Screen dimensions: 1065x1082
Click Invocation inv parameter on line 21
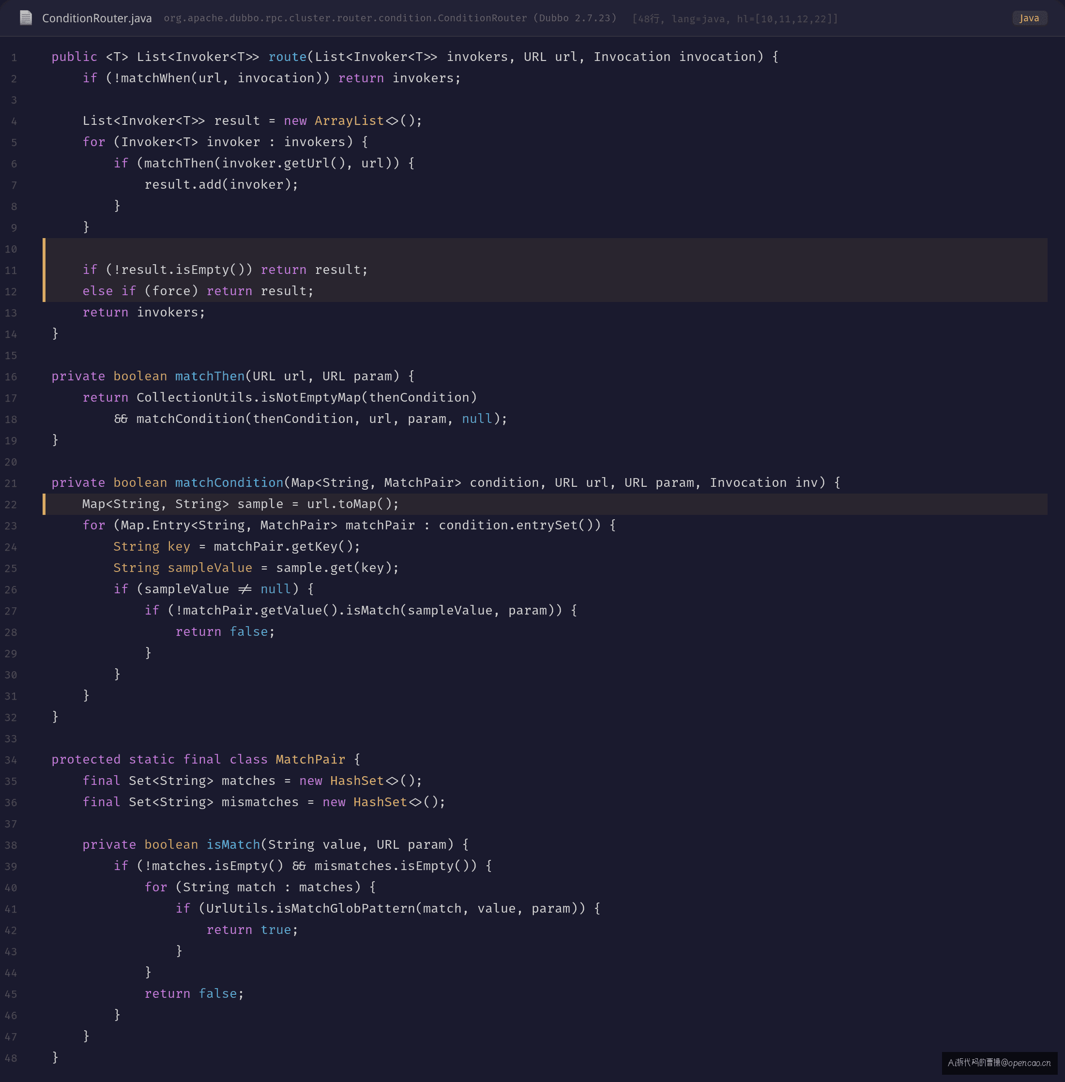[763, 482]
